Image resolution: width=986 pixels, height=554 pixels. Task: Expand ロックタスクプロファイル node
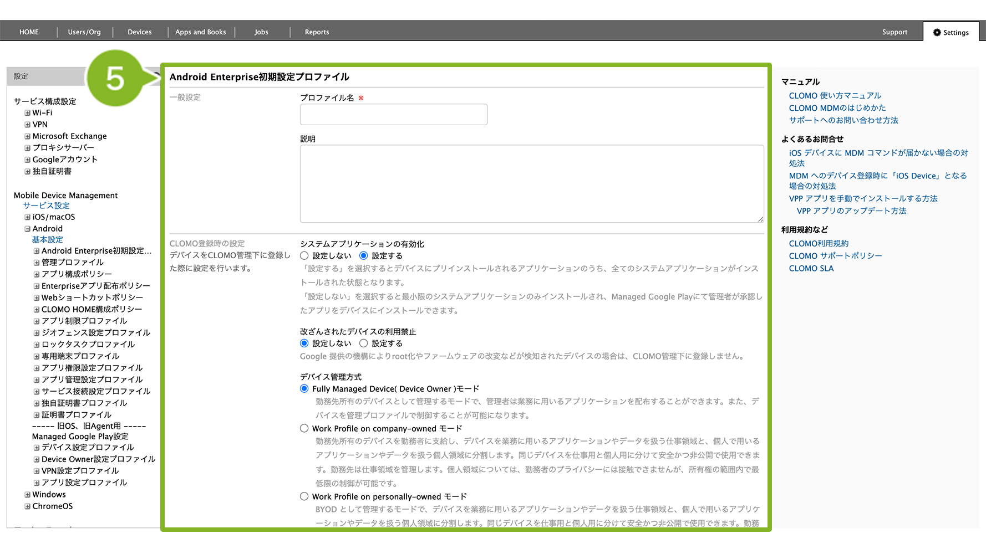[37, 345]
